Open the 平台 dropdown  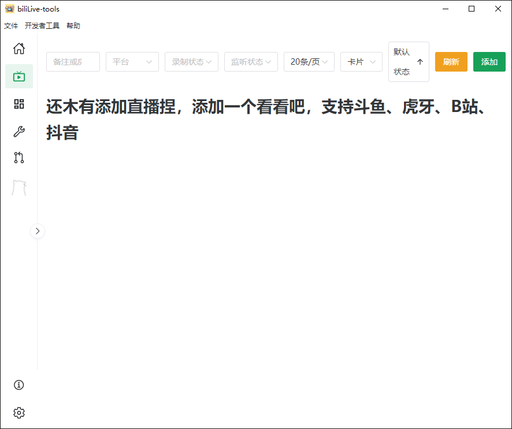pos(132,62)
